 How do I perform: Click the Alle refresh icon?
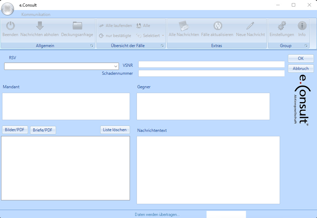(x=139, y=26)
